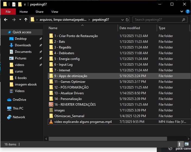
Task: Click pepeking07 in the address breadcrumb
Action: (101, 20)
